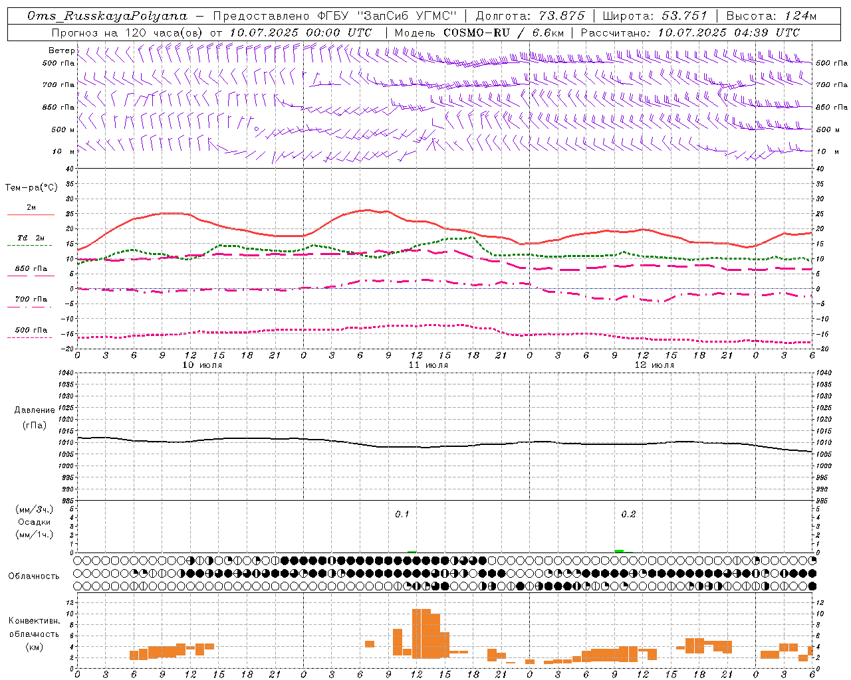
Task: Click the green precipitation bar under 0.2
Action: pos(619,551)
